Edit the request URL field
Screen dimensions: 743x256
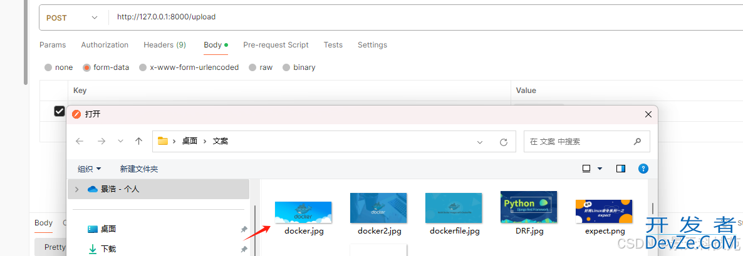coord(425,17)
